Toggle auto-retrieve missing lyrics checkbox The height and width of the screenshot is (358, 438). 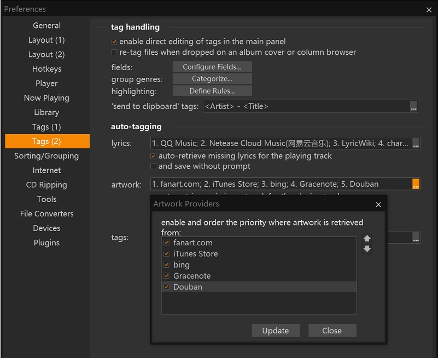154,156
